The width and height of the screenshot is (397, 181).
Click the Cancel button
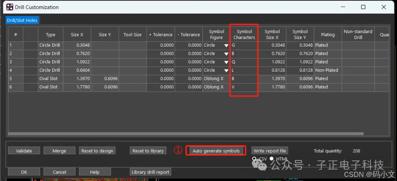[x=59, y=172]
